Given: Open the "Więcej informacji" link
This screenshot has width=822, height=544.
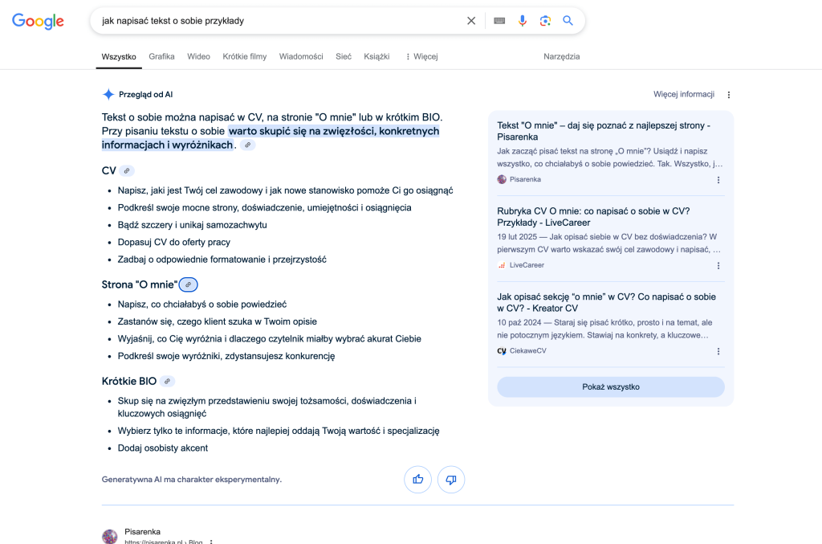Looking at the screenshot, I should [683, 94].
